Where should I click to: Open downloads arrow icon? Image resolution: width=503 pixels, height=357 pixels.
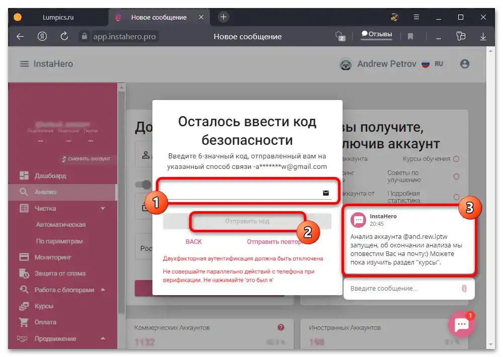pyautogui.click(x=483, y=37)
